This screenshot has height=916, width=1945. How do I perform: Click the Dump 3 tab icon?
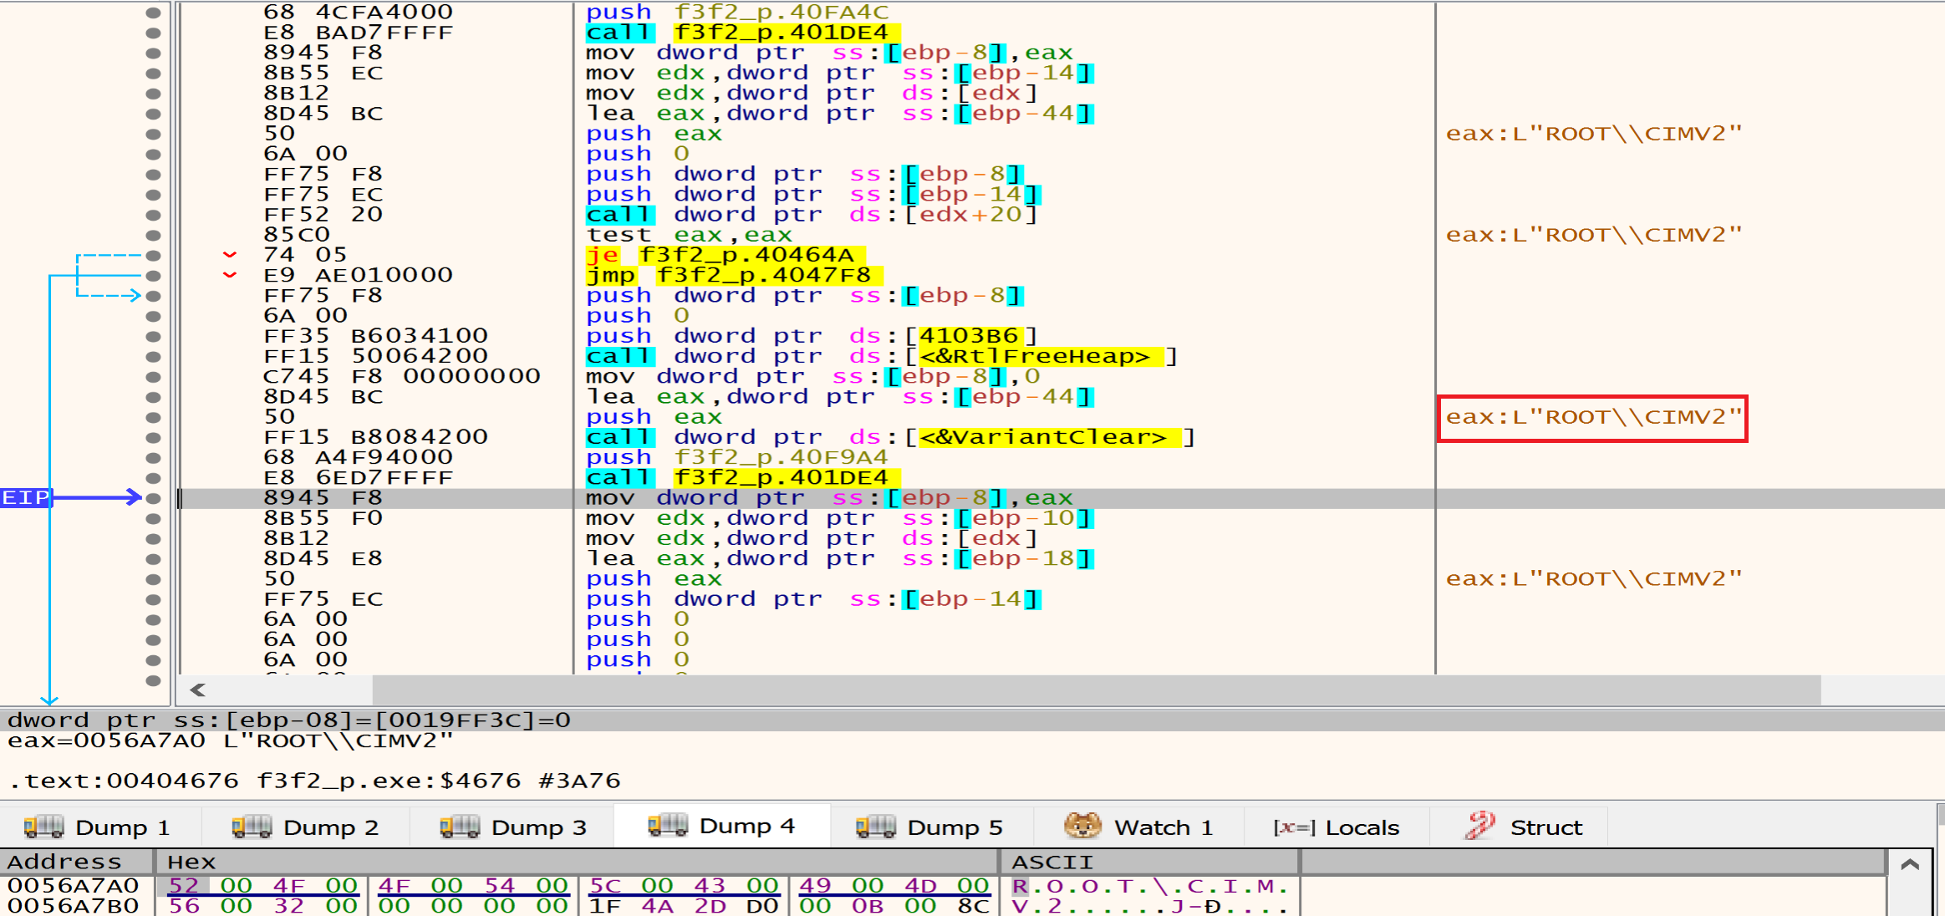pos(460,827)
